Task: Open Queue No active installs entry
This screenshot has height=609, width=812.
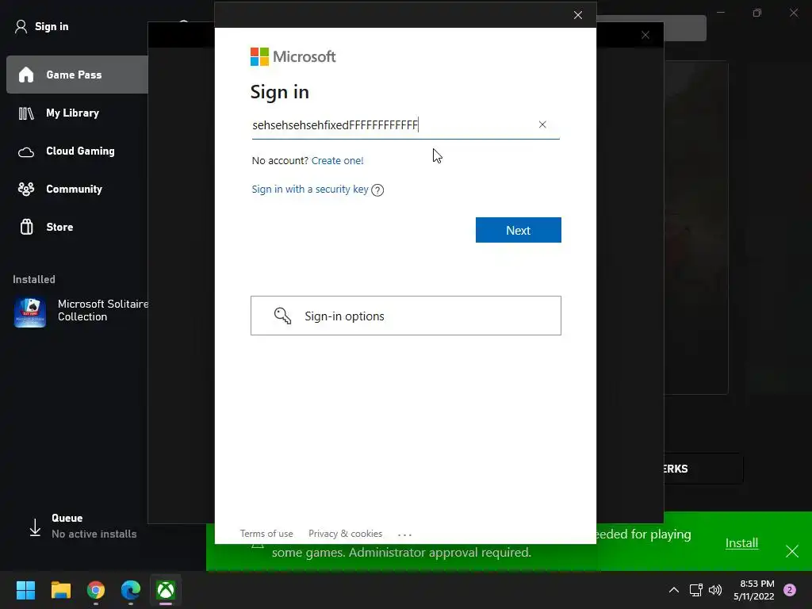Action: [x=94, y=527]
